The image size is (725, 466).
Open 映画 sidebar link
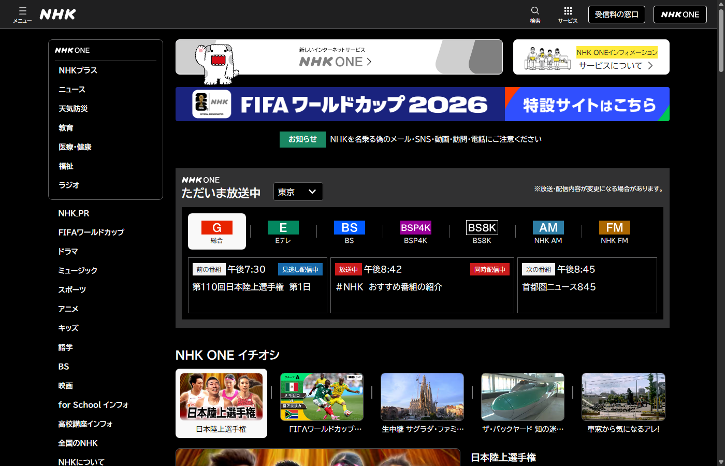point(65,386)
